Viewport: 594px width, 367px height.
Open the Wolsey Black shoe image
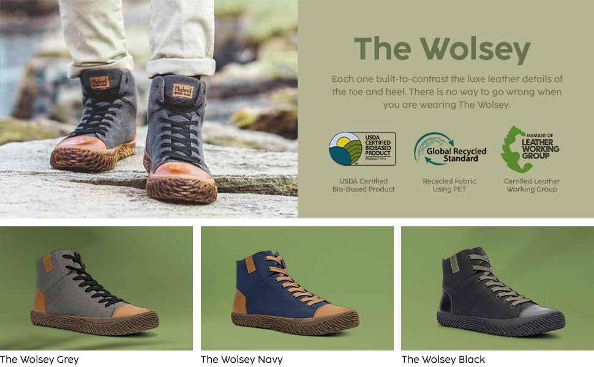(x=497, y=288)
